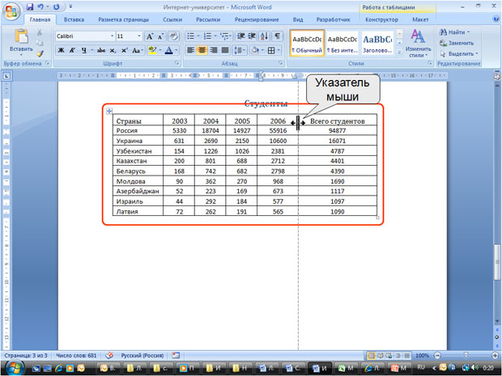Expand the Выделить dropdown
Image resolution: width=502 pixels, height=376 pixels.
(462, 53)
